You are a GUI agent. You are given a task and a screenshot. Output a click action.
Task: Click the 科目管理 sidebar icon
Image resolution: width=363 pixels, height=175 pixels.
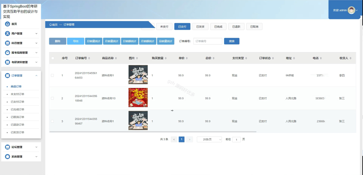click(7, 43)
